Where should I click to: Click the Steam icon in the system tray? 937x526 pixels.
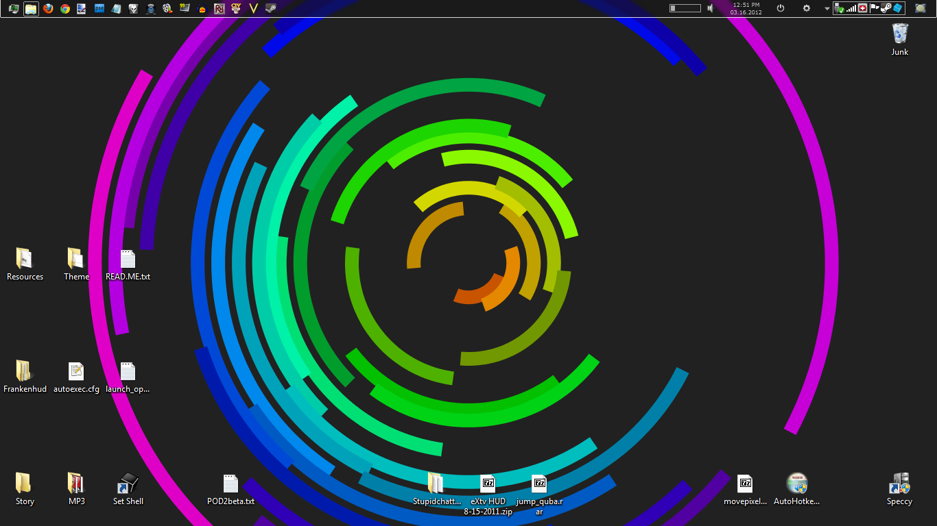[x=886, y=8]
